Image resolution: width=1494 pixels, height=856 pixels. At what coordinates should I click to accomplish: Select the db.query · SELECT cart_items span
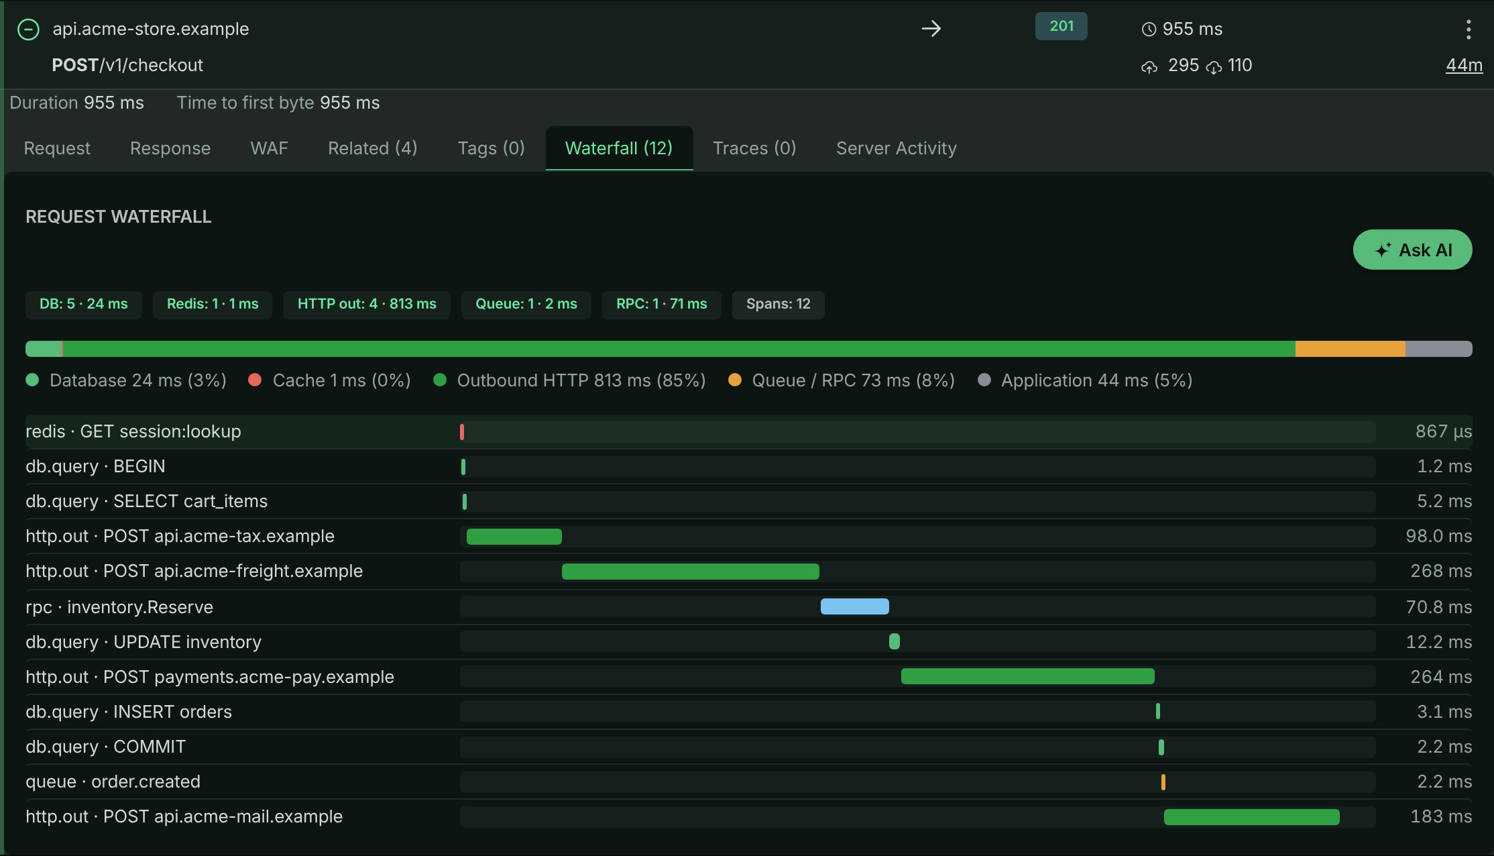[x=749, y=501]
